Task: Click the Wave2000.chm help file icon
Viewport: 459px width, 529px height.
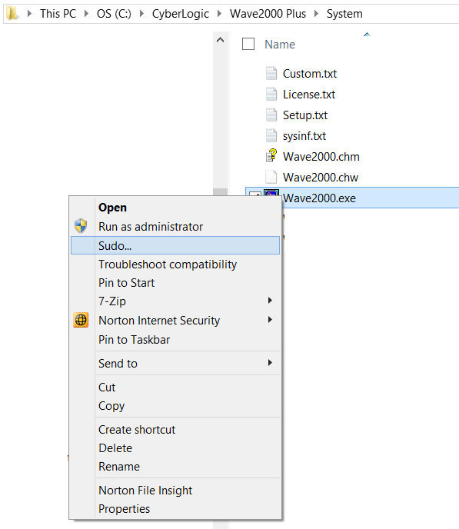Action: coord(271,156)
